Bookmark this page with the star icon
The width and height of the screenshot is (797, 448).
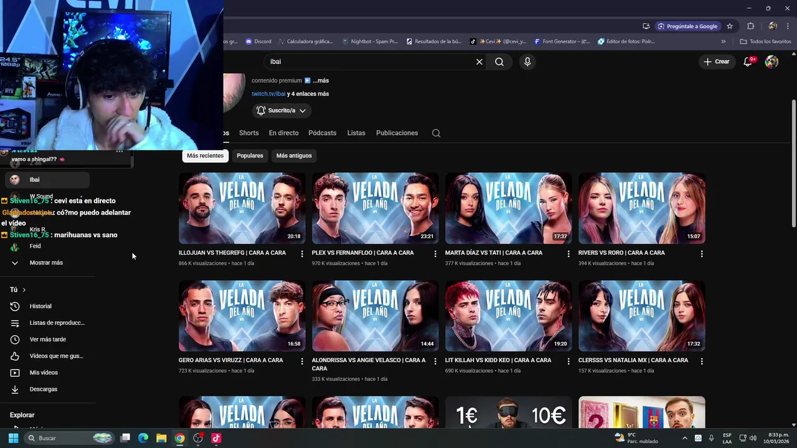pos(730,26)
